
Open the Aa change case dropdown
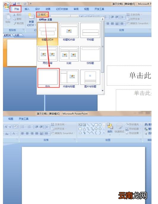(7, 134)
